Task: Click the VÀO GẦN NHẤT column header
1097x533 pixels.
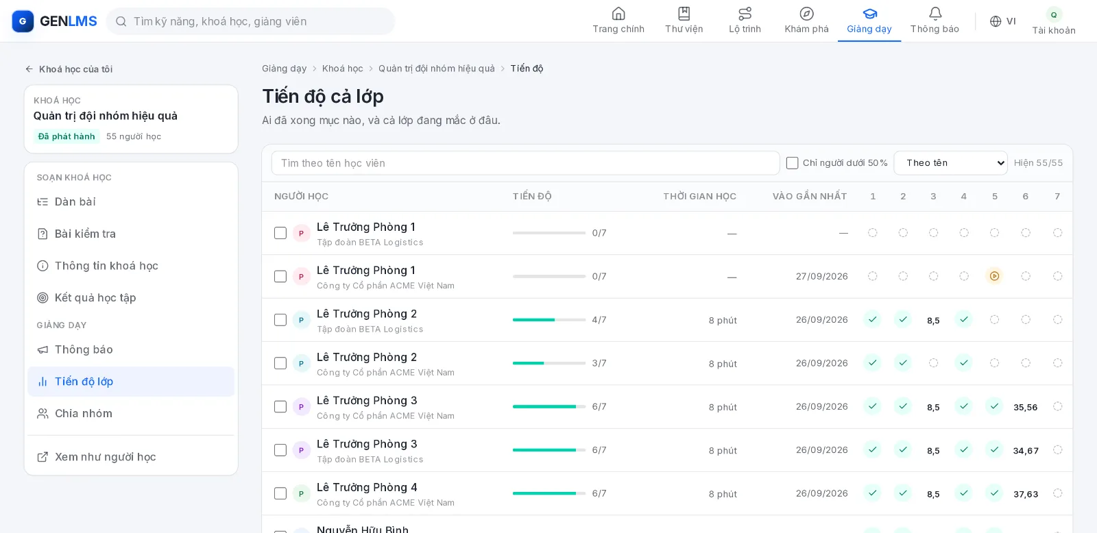Action: click(810, 197)
